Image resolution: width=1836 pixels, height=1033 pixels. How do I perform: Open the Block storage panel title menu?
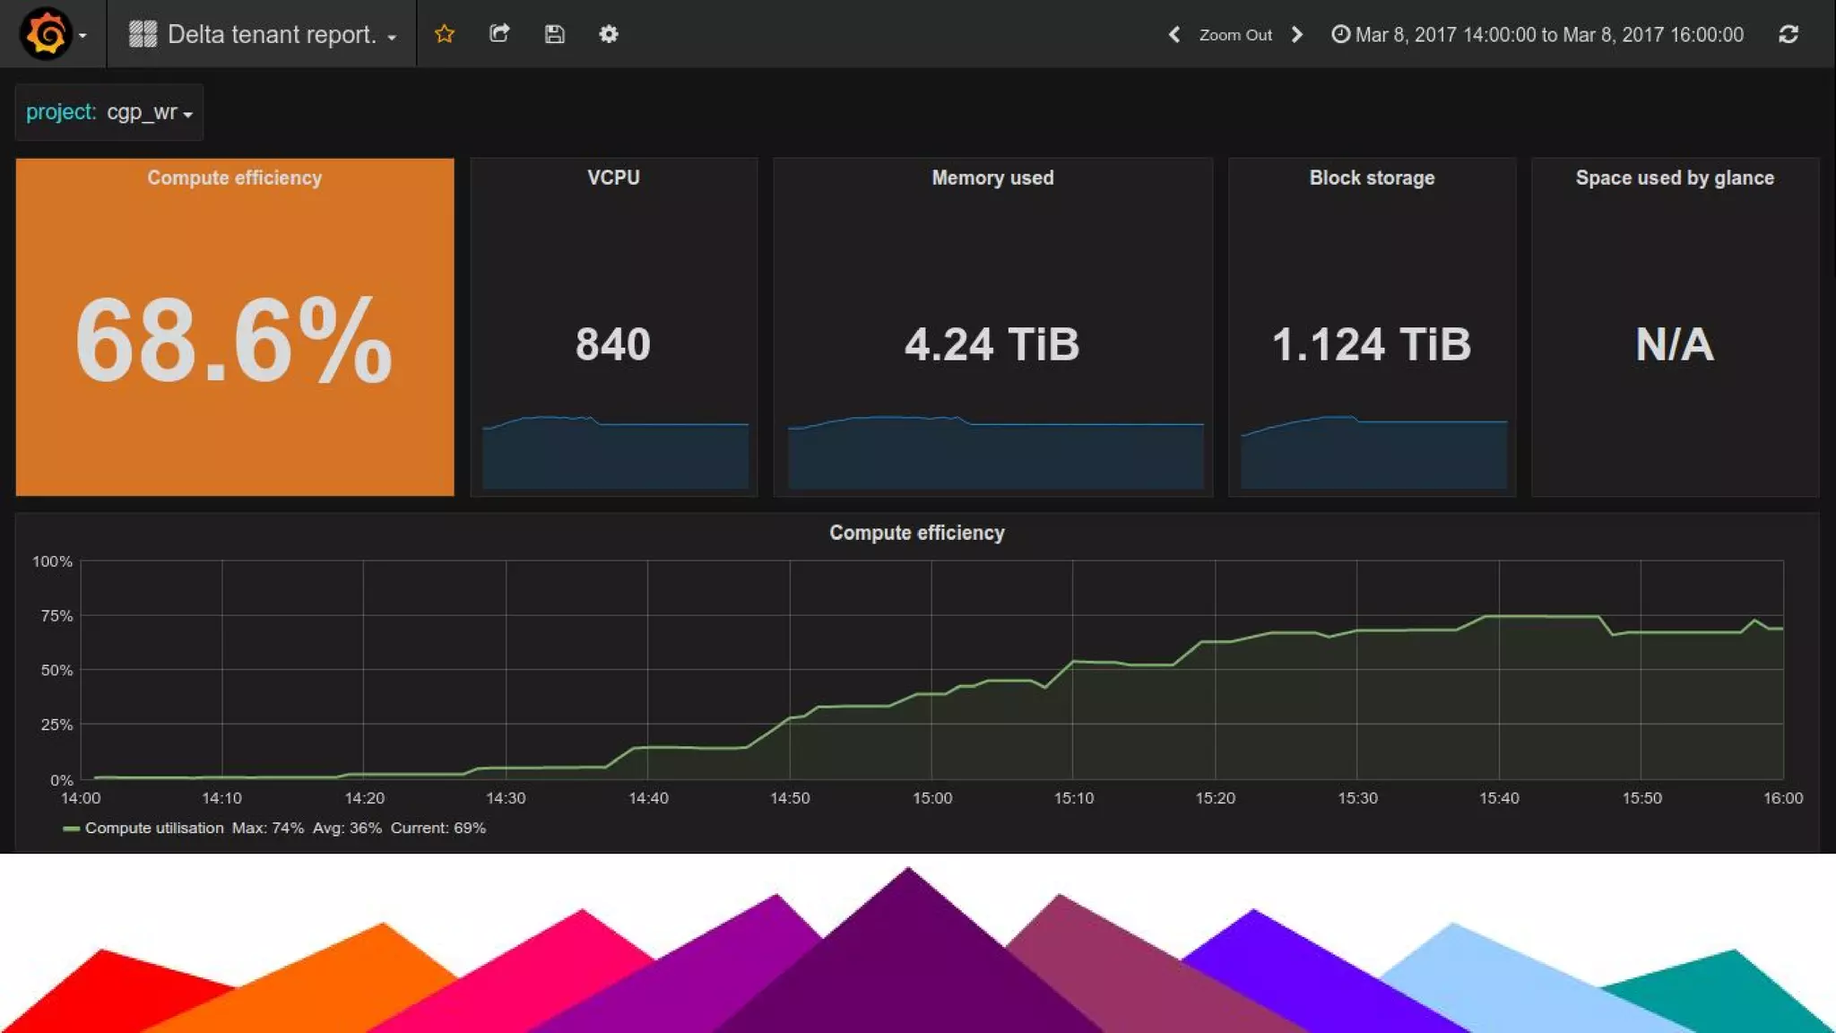(1372, 178)
